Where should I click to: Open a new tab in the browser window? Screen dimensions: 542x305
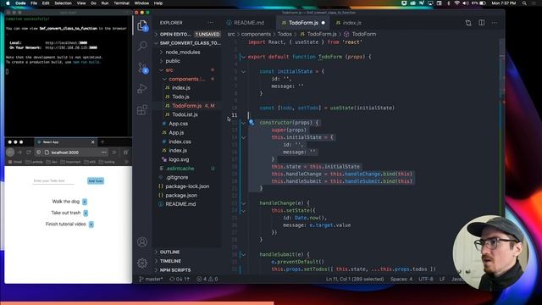click(x=102, y=141)
